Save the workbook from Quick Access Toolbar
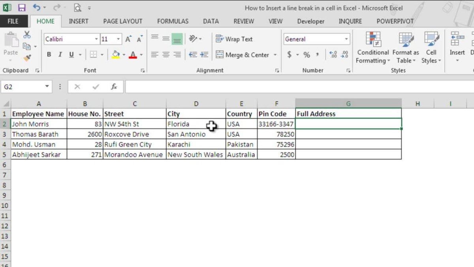 click(22, 8)
